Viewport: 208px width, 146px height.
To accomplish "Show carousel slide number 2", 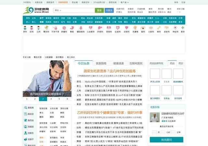I will click(35, 99).
